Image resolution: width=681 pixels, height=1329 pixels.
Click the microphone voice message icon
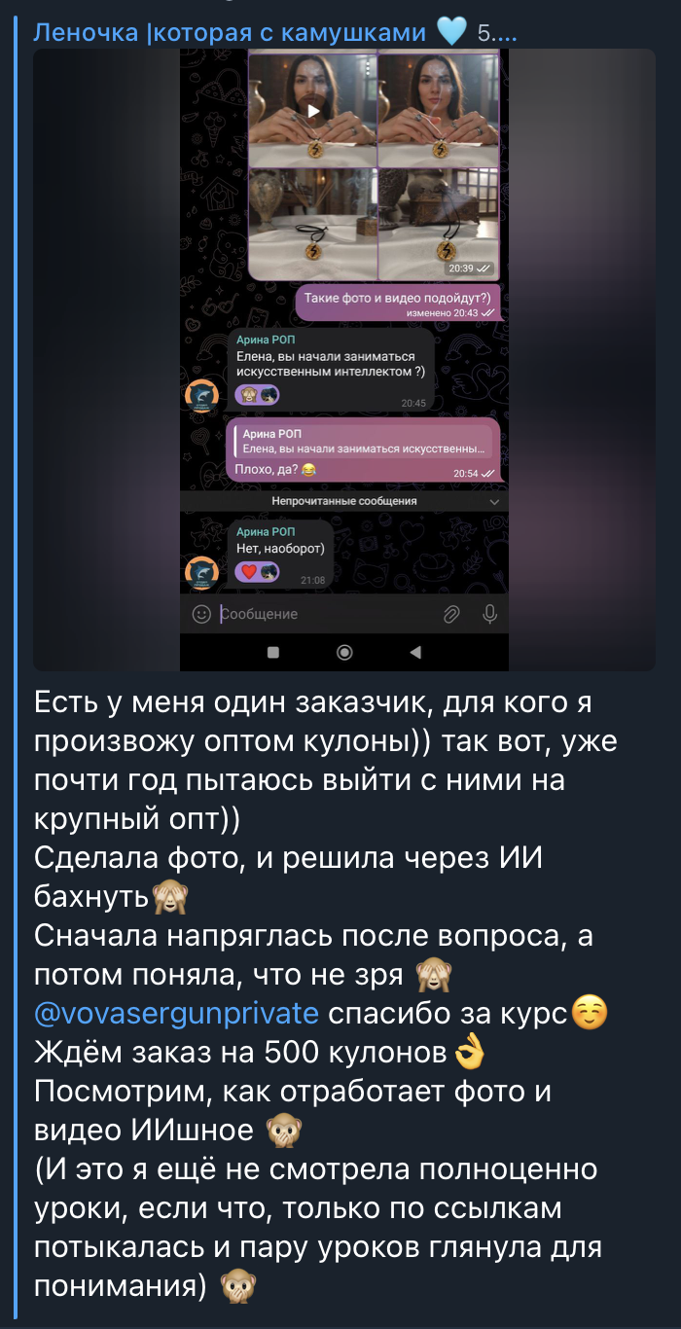click(489, 614)
